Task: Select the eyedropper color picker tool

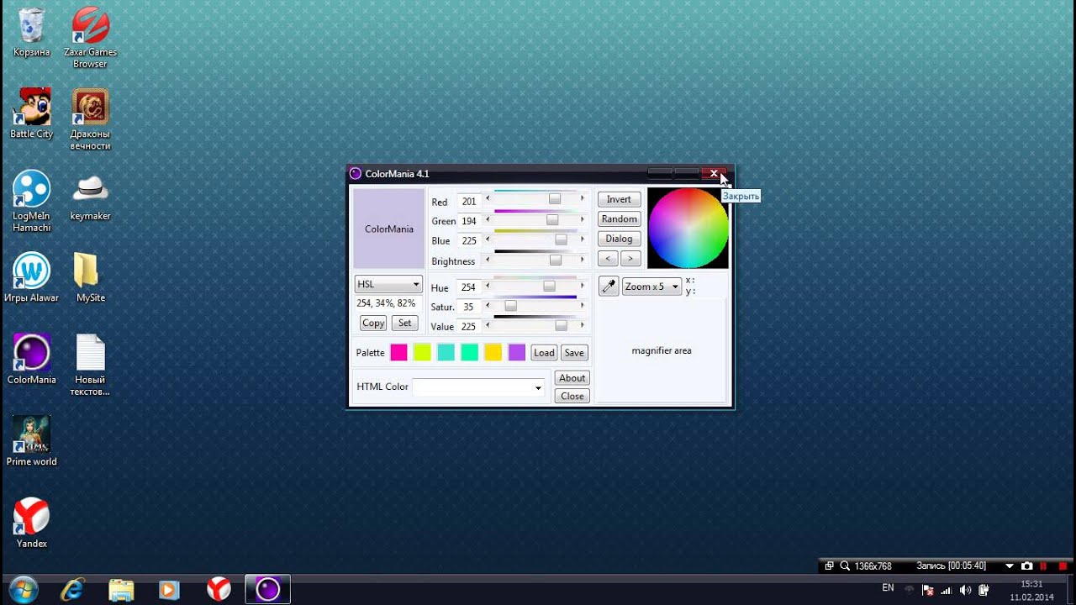Action: point(609,287)
